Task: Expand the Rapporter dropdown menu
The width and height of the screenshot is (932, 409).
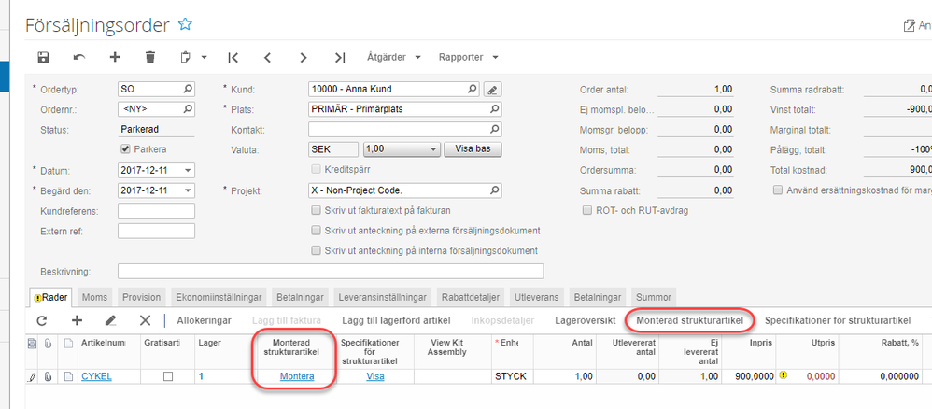Action: [468, 57]
